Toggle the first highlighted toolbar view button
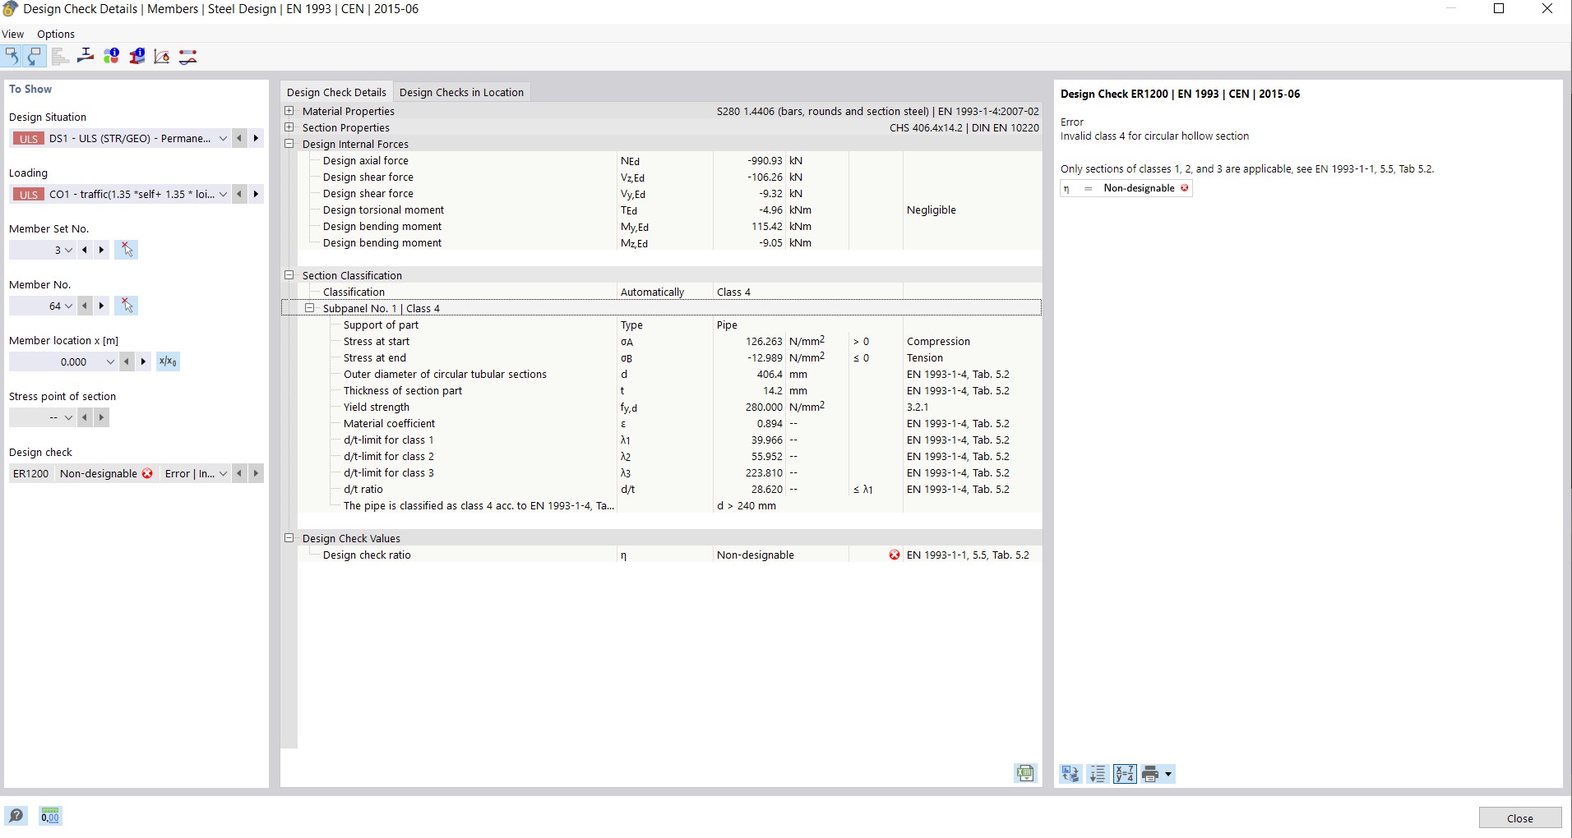 click(x=12, y=56)
